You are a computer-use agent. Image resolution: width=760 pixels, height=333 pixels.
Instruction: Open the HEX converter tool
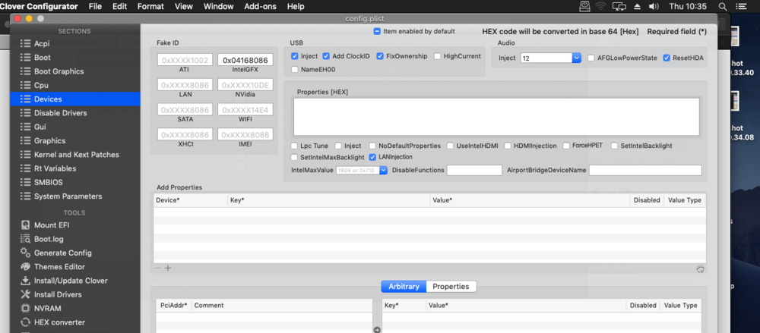[59, 322]
